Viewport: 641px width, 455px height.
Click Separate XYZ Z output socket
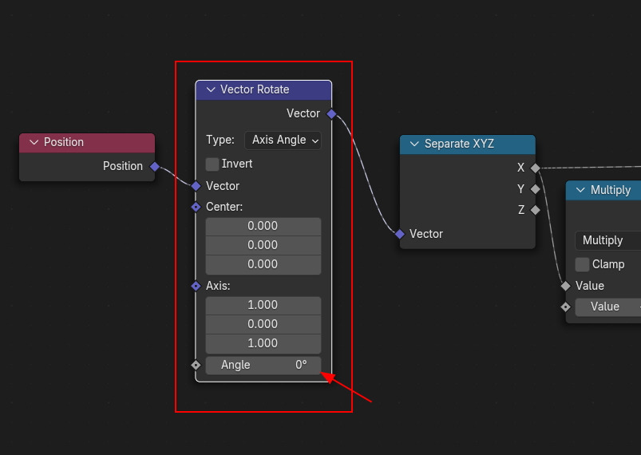(535, 210)
